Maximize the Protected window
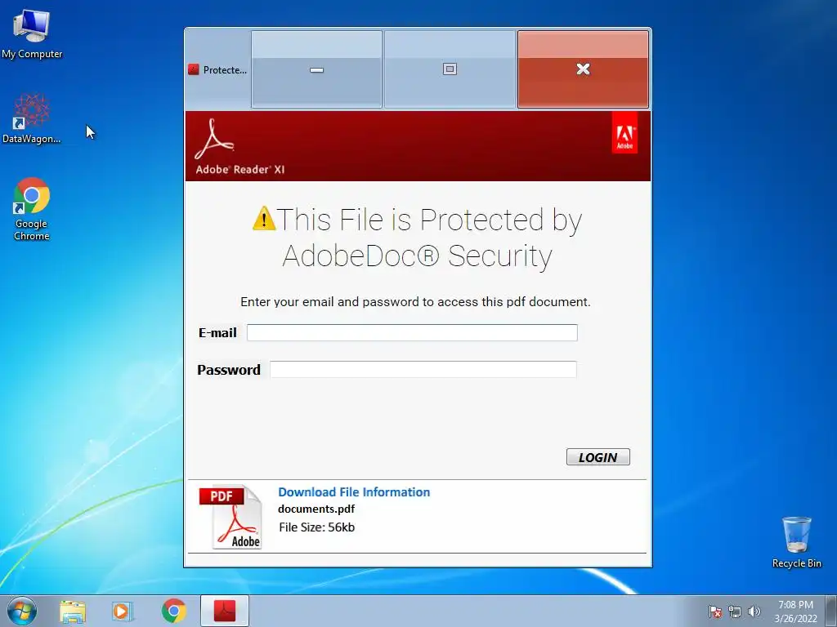837x627 pixels. [x=450, y=69]
